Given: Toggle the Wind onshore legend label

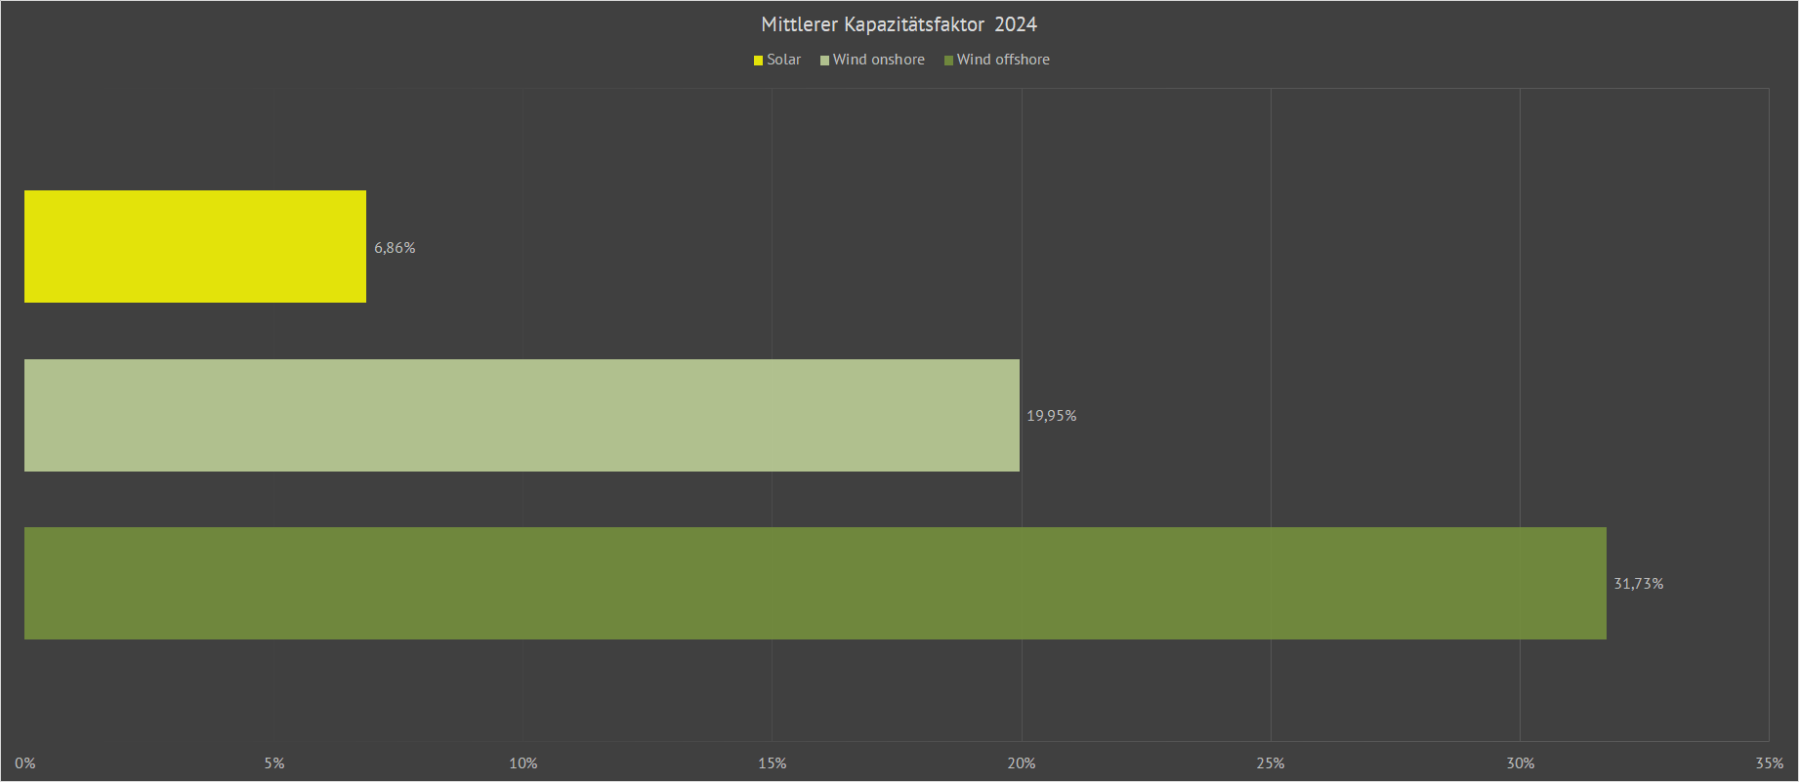Looking at the screenshot, I should click(878, 60).
